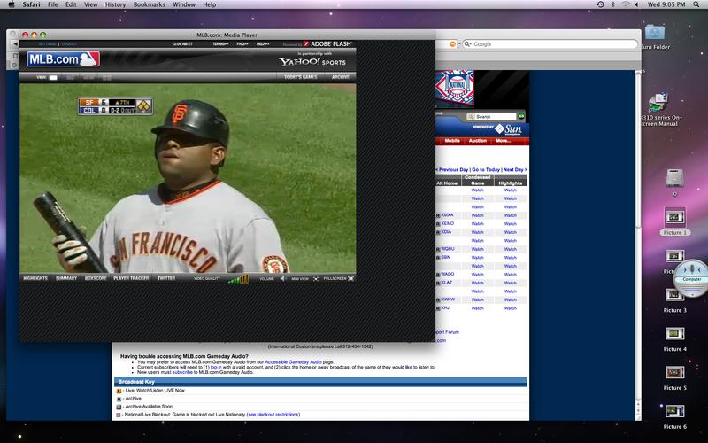Image resolution: width=708 pixels, height=443 pixels.
Task: Click the Safari page vertical scrollbar
Action: [638, 245]
